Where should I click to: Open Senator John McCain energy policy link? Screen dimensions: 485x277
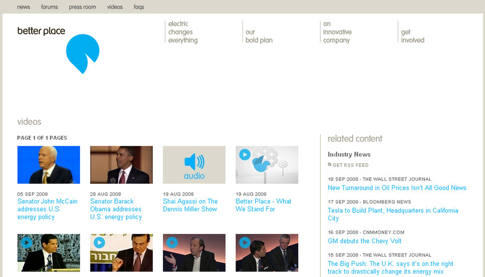(x=47, y=209)
